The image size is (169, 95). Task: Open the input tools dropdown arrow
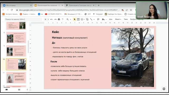(106, 19)
